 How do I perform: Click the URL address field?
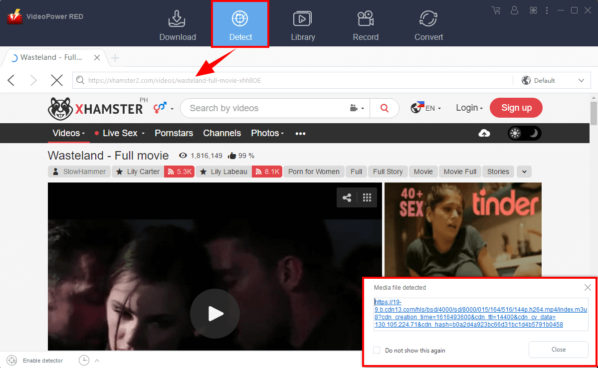point(292,80)
